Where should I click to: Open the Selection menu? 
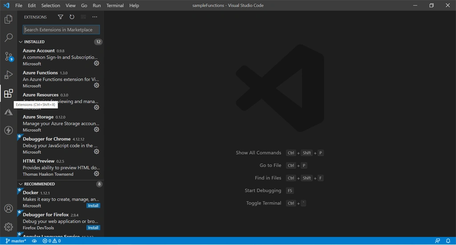(x=51, y=5)
